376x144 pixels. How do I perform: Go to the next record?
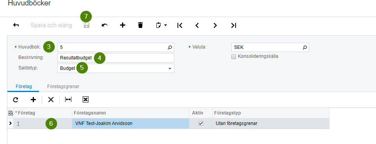tap(215, 25)
